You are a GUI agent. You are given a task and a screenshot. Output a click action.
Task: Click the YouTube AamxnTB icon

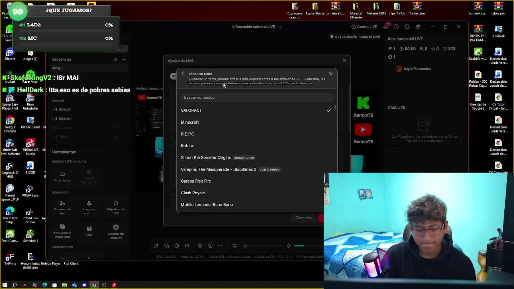(x=363, y=129)
